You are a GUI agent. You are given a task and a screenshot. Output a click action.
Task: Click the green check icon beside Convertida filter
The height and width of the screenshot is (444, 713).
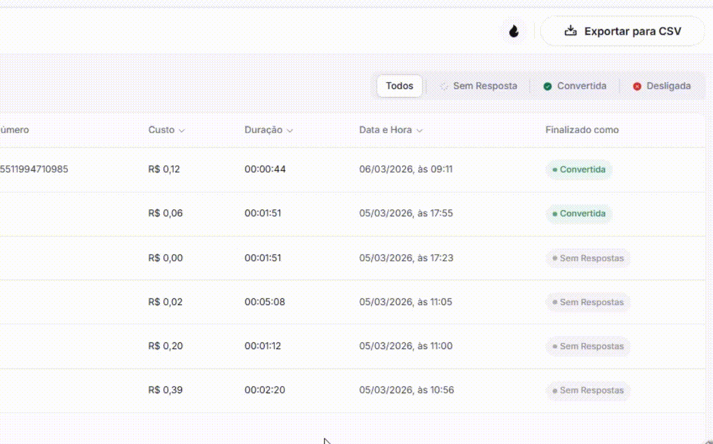pos(548,86)
